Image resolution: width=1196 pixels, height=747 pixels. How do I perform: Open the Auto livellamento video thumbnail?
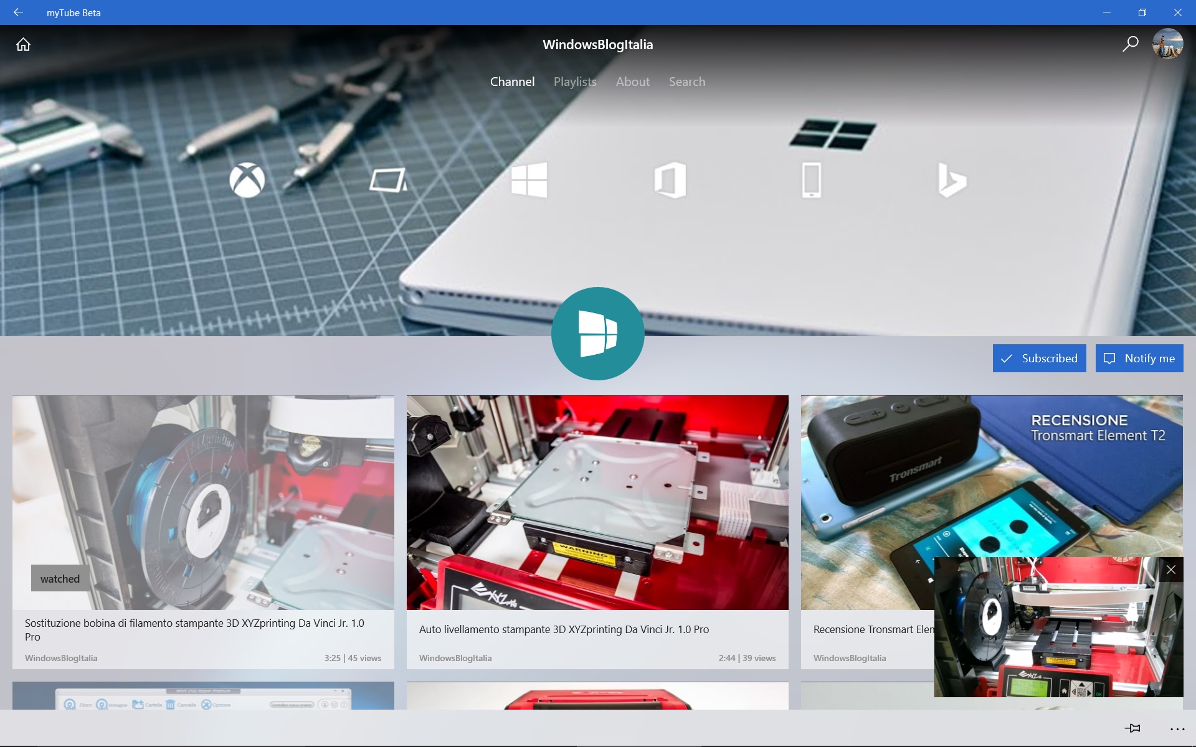click(x=597, y=502)
